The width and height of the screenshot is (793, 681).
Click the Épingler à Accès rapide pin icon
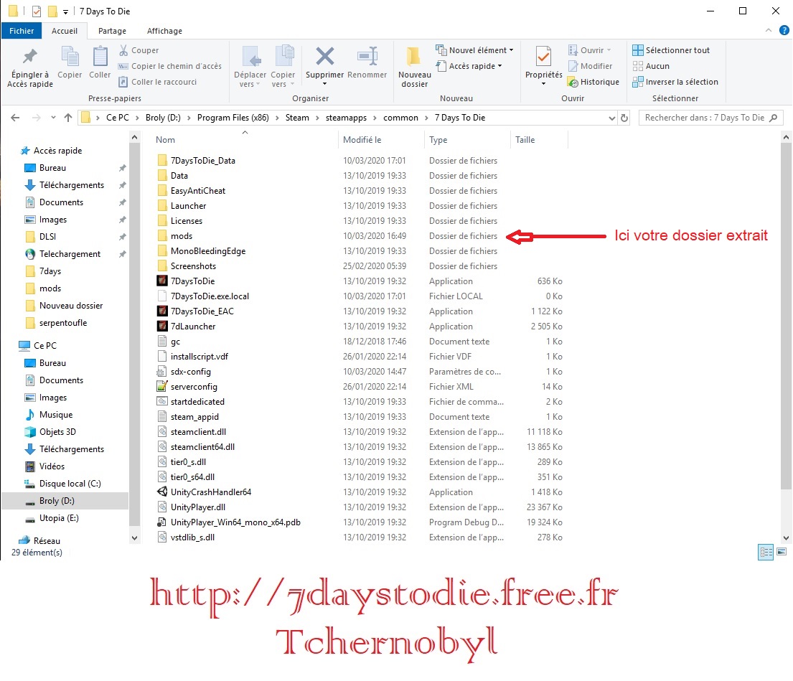pos(30,56)
